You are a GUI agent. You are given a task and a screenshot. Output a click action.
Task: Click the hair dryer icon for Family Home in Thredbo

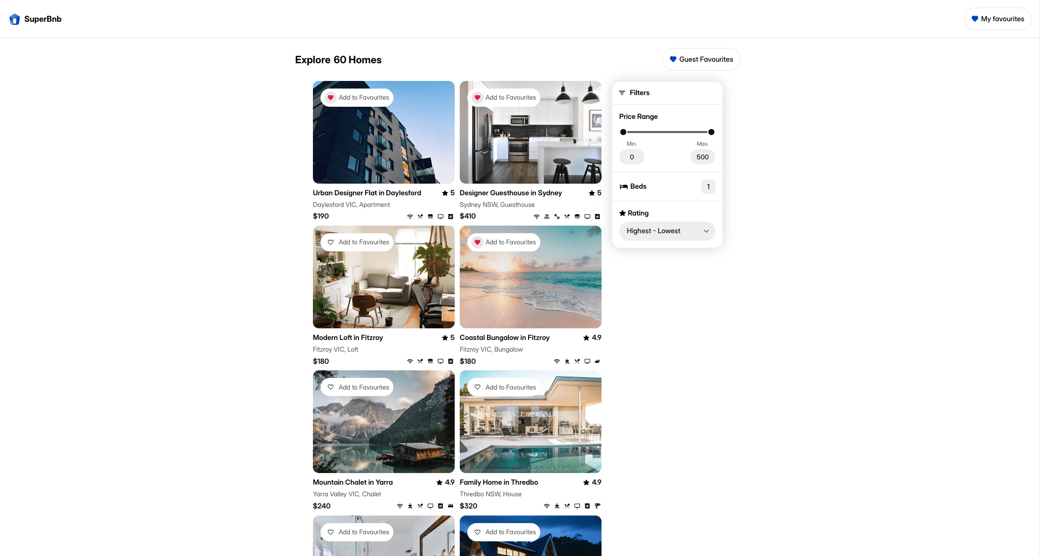coord(597,506)
